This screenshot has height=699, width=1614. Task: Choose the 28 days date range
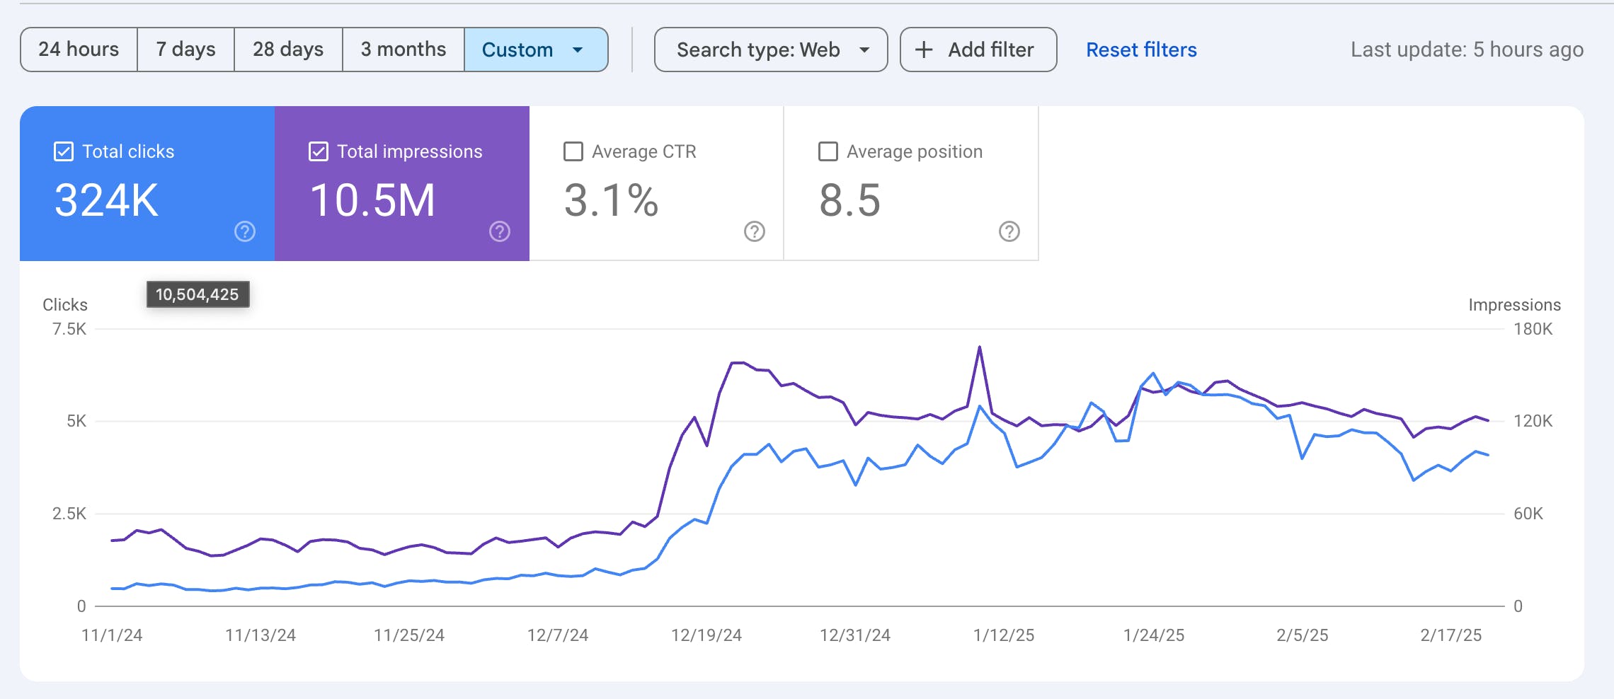coord(288,50)
